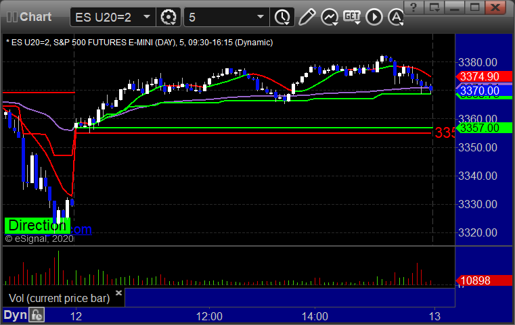
Task: Click the blue 3370.00 price marker
Action: tap(484, 91)
